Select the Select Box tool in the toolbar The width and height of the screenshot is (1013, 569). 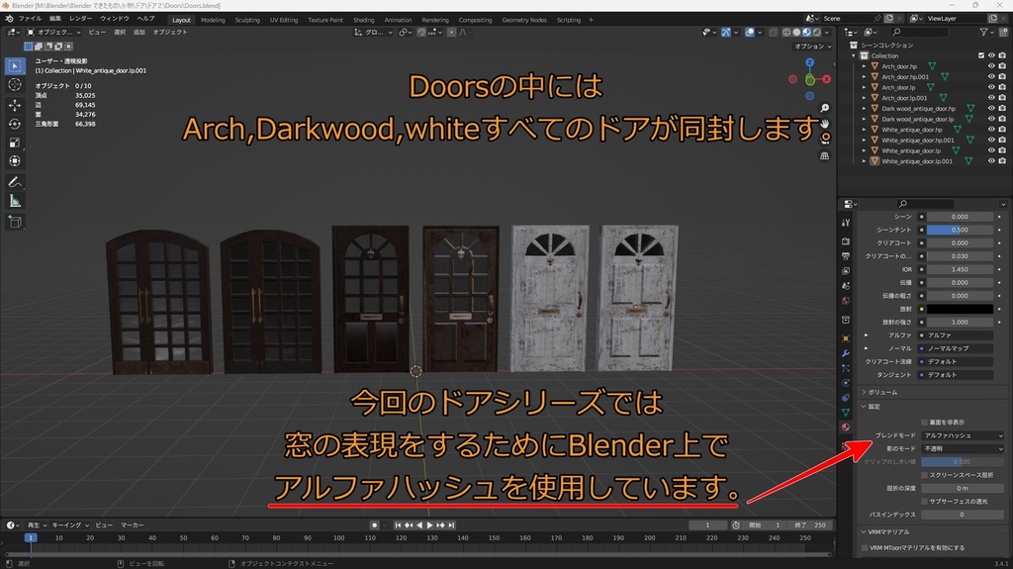click(15, 66)
